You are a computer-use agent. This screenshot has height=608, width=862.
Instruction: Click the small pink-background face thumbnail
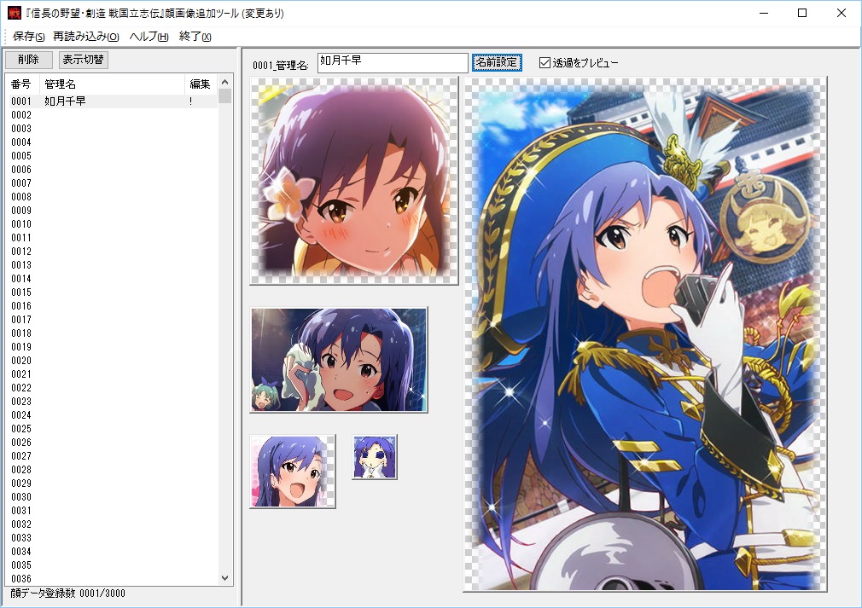point(293,472)
